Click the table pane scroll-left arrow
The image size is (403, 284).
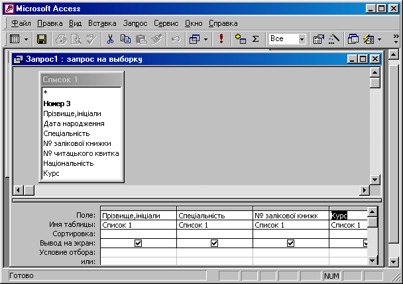[x=19, y=190]
